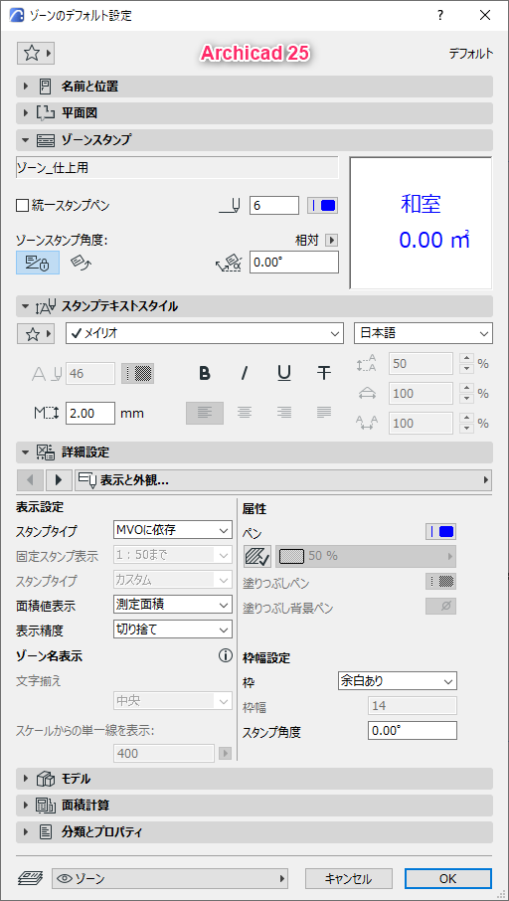Select the rotate-with-view zone stamp icon
The height and width of the screenshot is (901, 509).
coord(82,263)
